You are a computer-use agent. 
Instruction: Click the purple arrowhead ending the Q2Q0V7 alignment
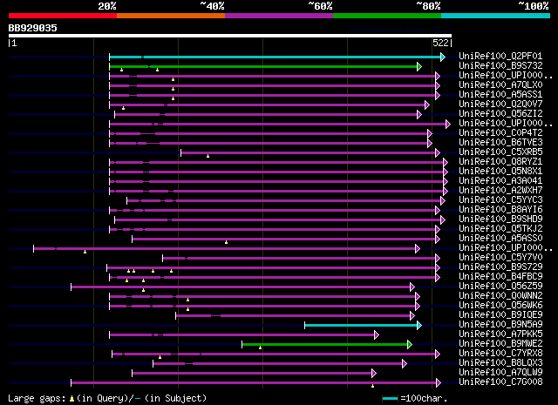click(427, 105)
